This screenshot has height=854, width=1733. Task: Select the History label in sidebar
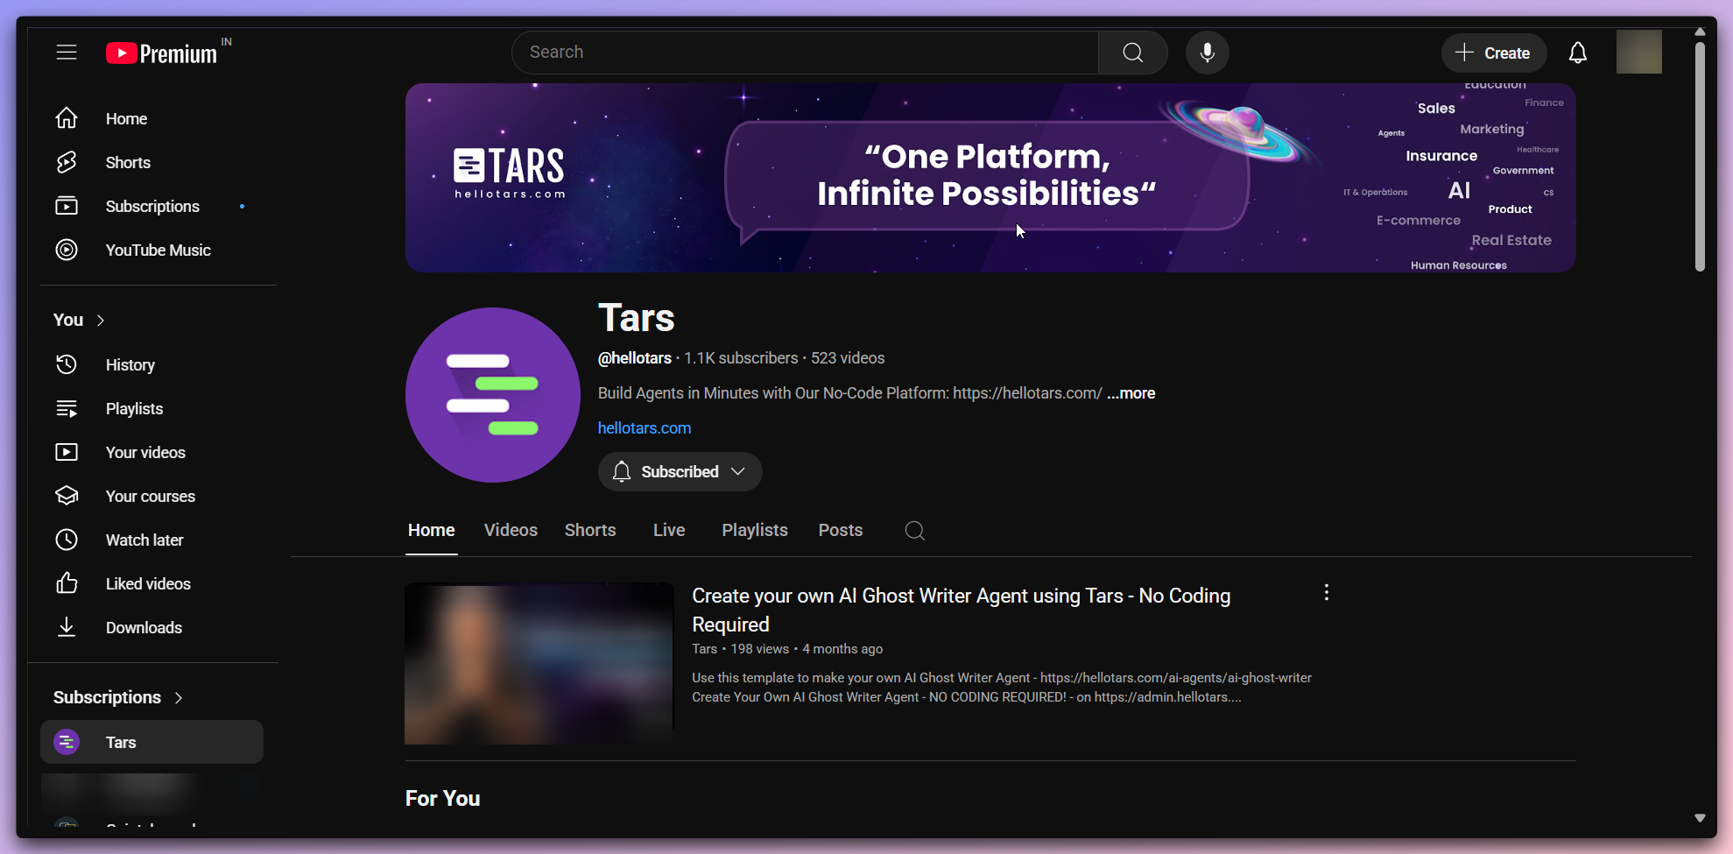130,364
